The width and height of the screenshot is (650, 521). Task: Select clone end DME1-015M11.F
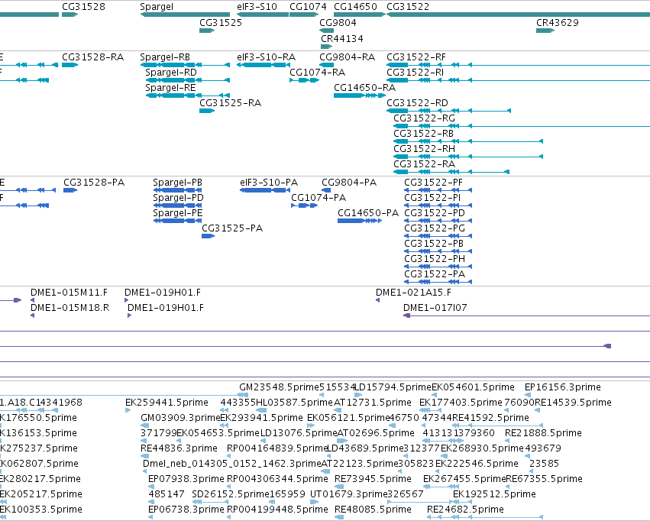pos(32,300)
